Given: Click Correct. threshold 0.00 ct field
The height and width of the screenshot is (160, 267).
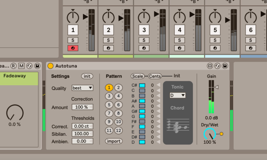Looking at the screenshot, I should (82, 126).
